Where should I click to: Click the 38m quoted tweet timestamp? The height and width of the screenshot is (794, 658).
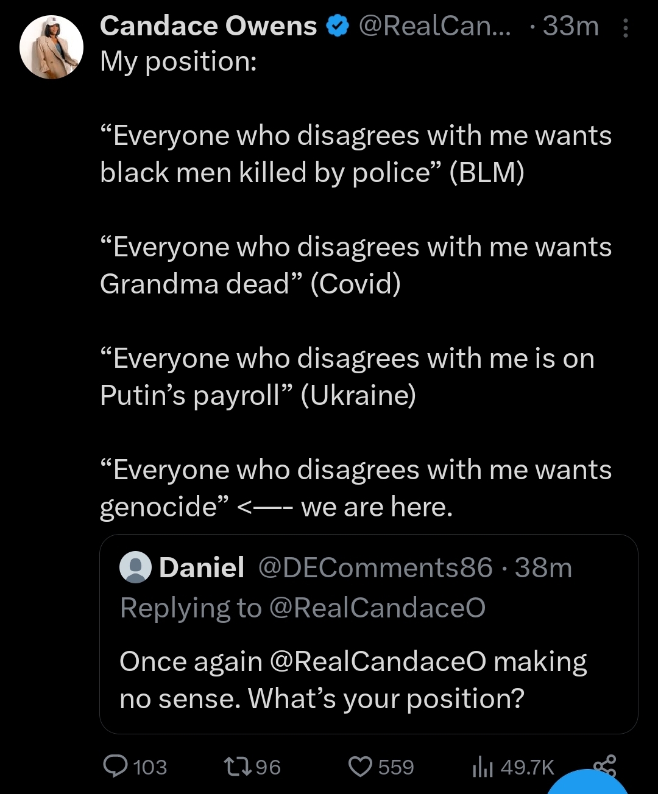(x=543, y=567)
